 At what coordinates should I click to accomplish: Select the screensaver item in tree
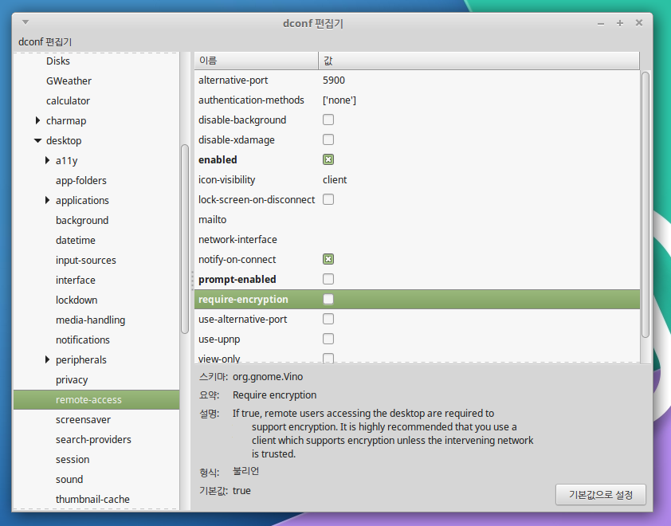[83, 420]
